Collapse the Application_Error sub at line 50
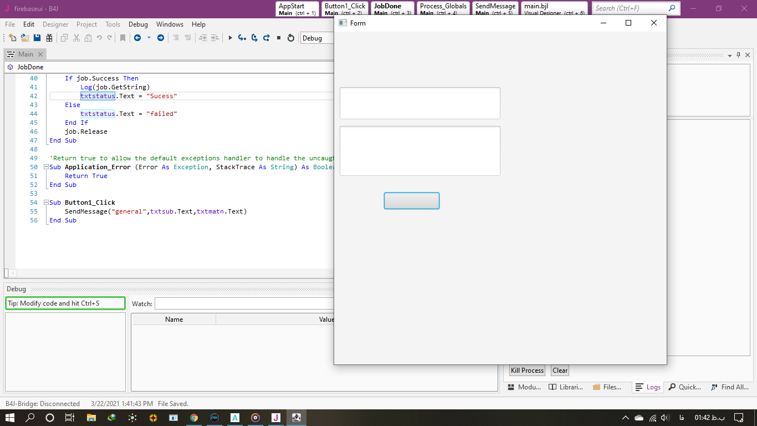 [46, 167]
